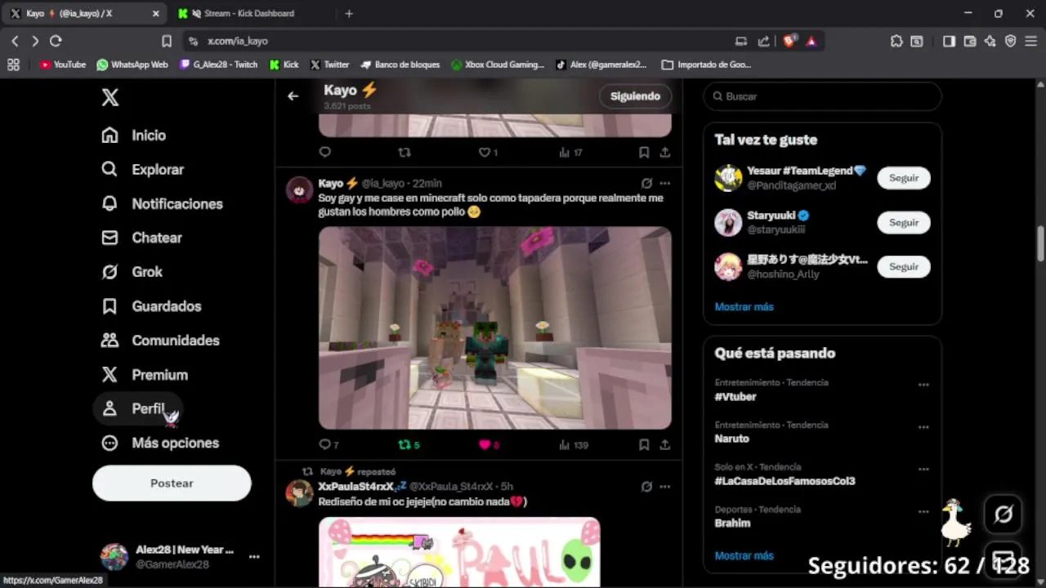The width and height of the screenshot is (1046, 588).
Task: Bookmark the top post
Action: coord(644,153)
